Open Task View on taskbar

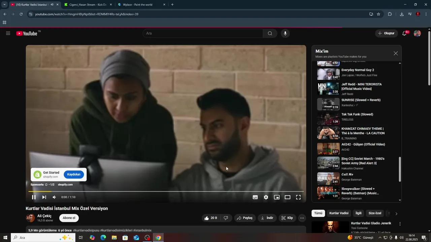click(81, 238)
